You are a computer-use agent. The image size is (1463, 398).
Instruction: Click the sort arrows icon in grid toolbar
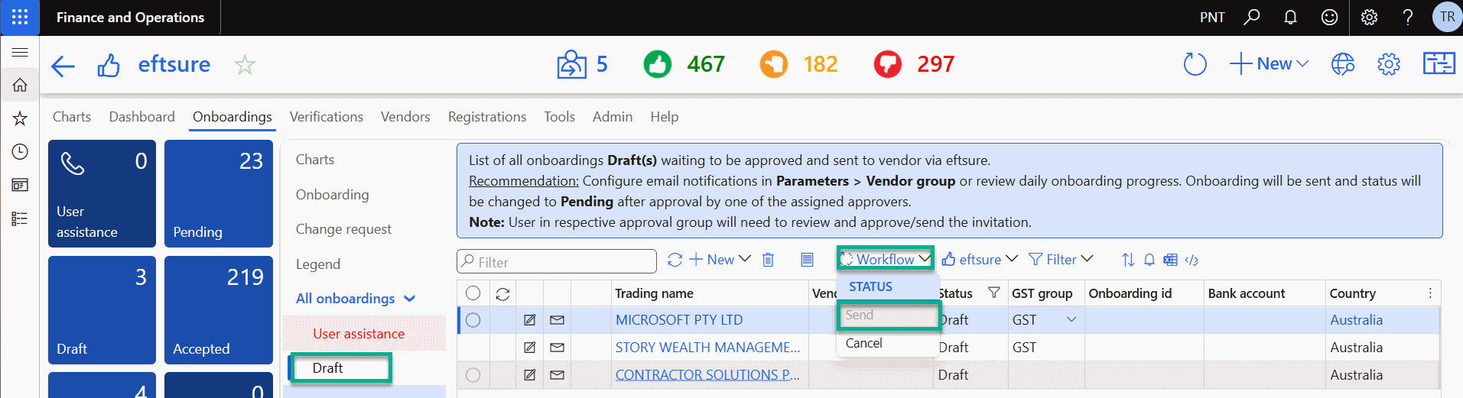(x=1128, y=260)
